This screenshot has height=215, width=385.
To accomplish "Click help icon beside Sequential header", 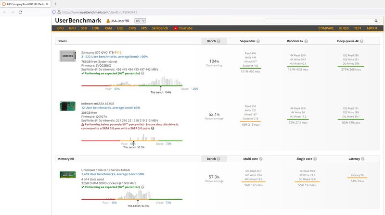I will [258, 41].
